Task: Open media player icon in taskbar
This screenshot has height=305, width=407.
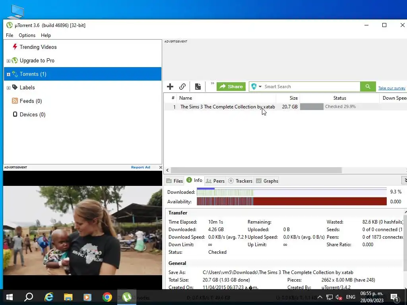Action: coord(87,297)
